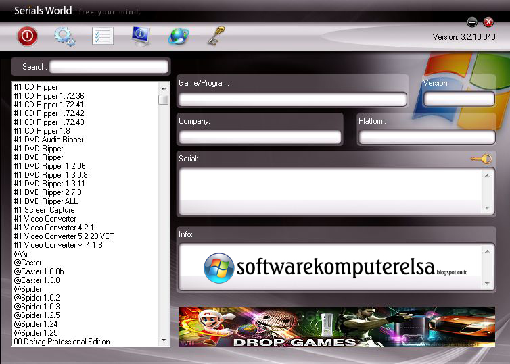Select '#1 DVD Ripper 1.3.0.8' entry
This screenshot has width=510, height=364.
click(x=51, y=175)
